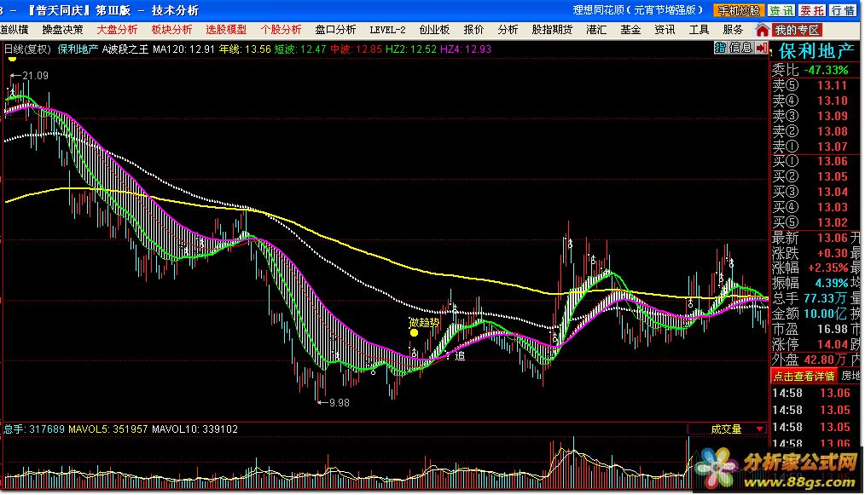Click the 总手 77.33万 row
This screenshot has width=865, height=495.
pyautogui.click(x=810, y=298)
